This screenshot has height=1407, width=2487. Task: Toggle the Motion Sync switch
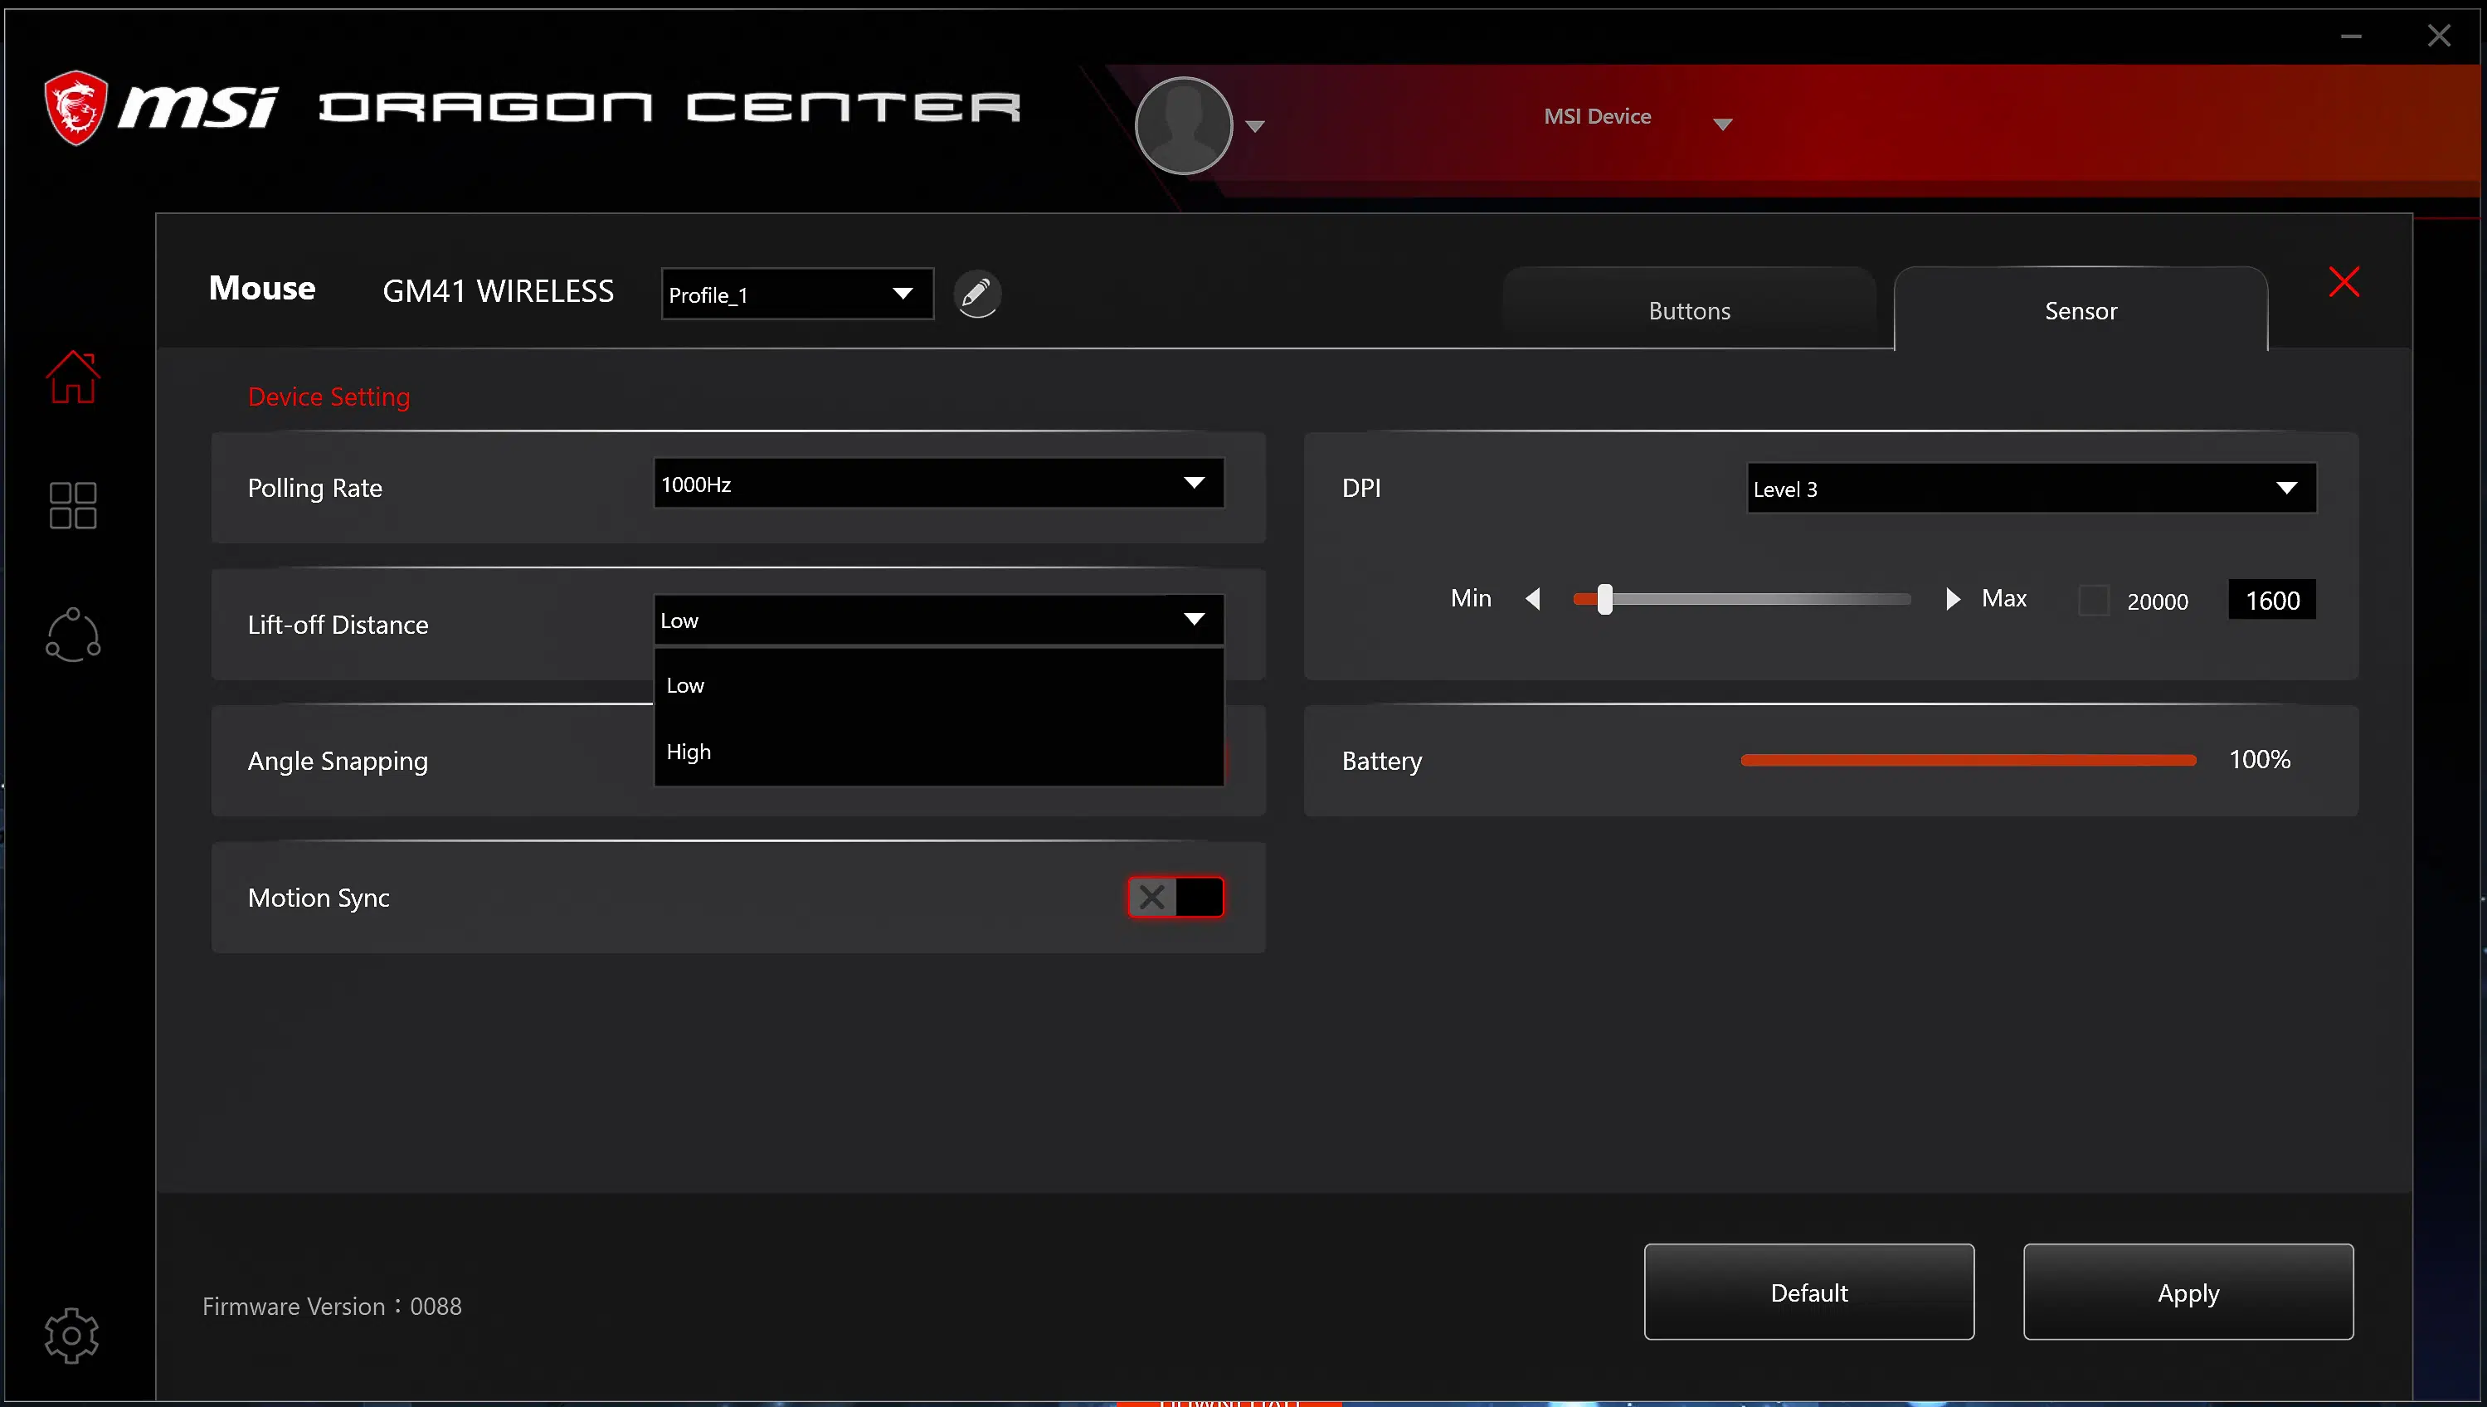click(x=1175, y=897)
